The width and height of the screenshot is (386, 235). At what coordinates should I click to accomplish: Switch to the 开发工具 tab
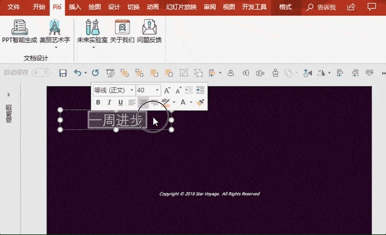click(255, 7)
